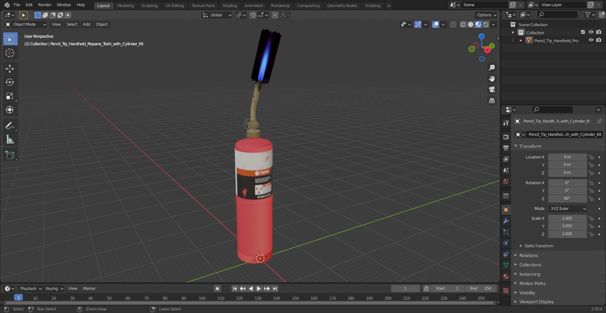Open the Tool properties tab
Screen dimensions: 606x313
506,123
